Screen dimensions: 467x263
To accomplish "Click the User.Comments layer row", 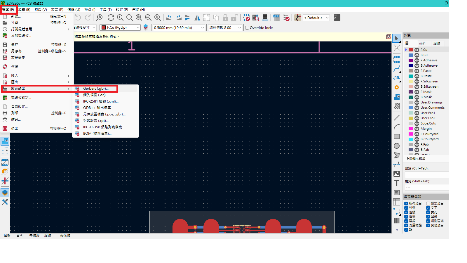I will [426, 108].
